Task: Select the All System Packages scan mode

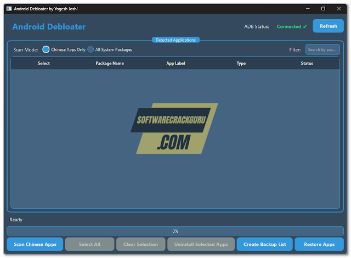Action: (91, 49)
